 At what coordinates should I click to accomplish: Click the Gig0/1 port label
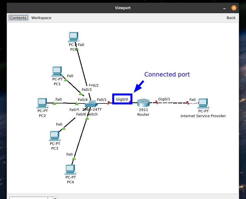click(164, 99)
